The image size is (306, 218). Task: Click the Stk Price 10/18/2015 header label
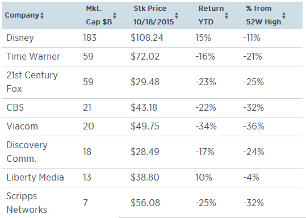pos(154,15)
